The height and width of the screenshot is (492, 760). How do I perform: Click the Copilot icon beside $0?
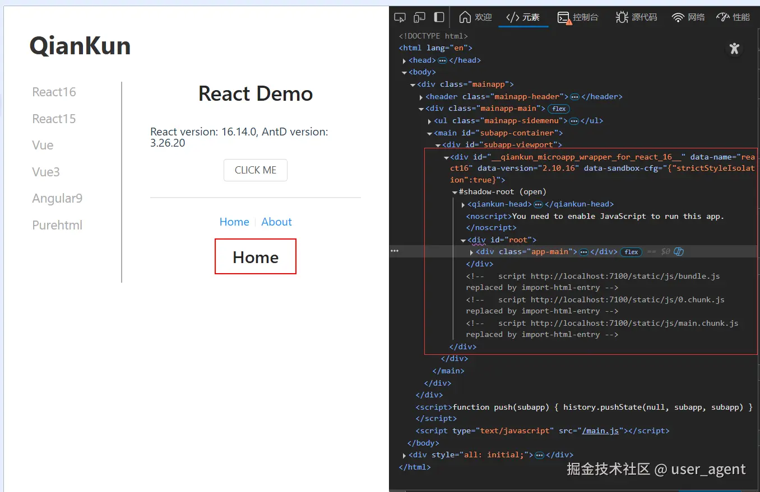pyautogui.click(x=679, y=252)
